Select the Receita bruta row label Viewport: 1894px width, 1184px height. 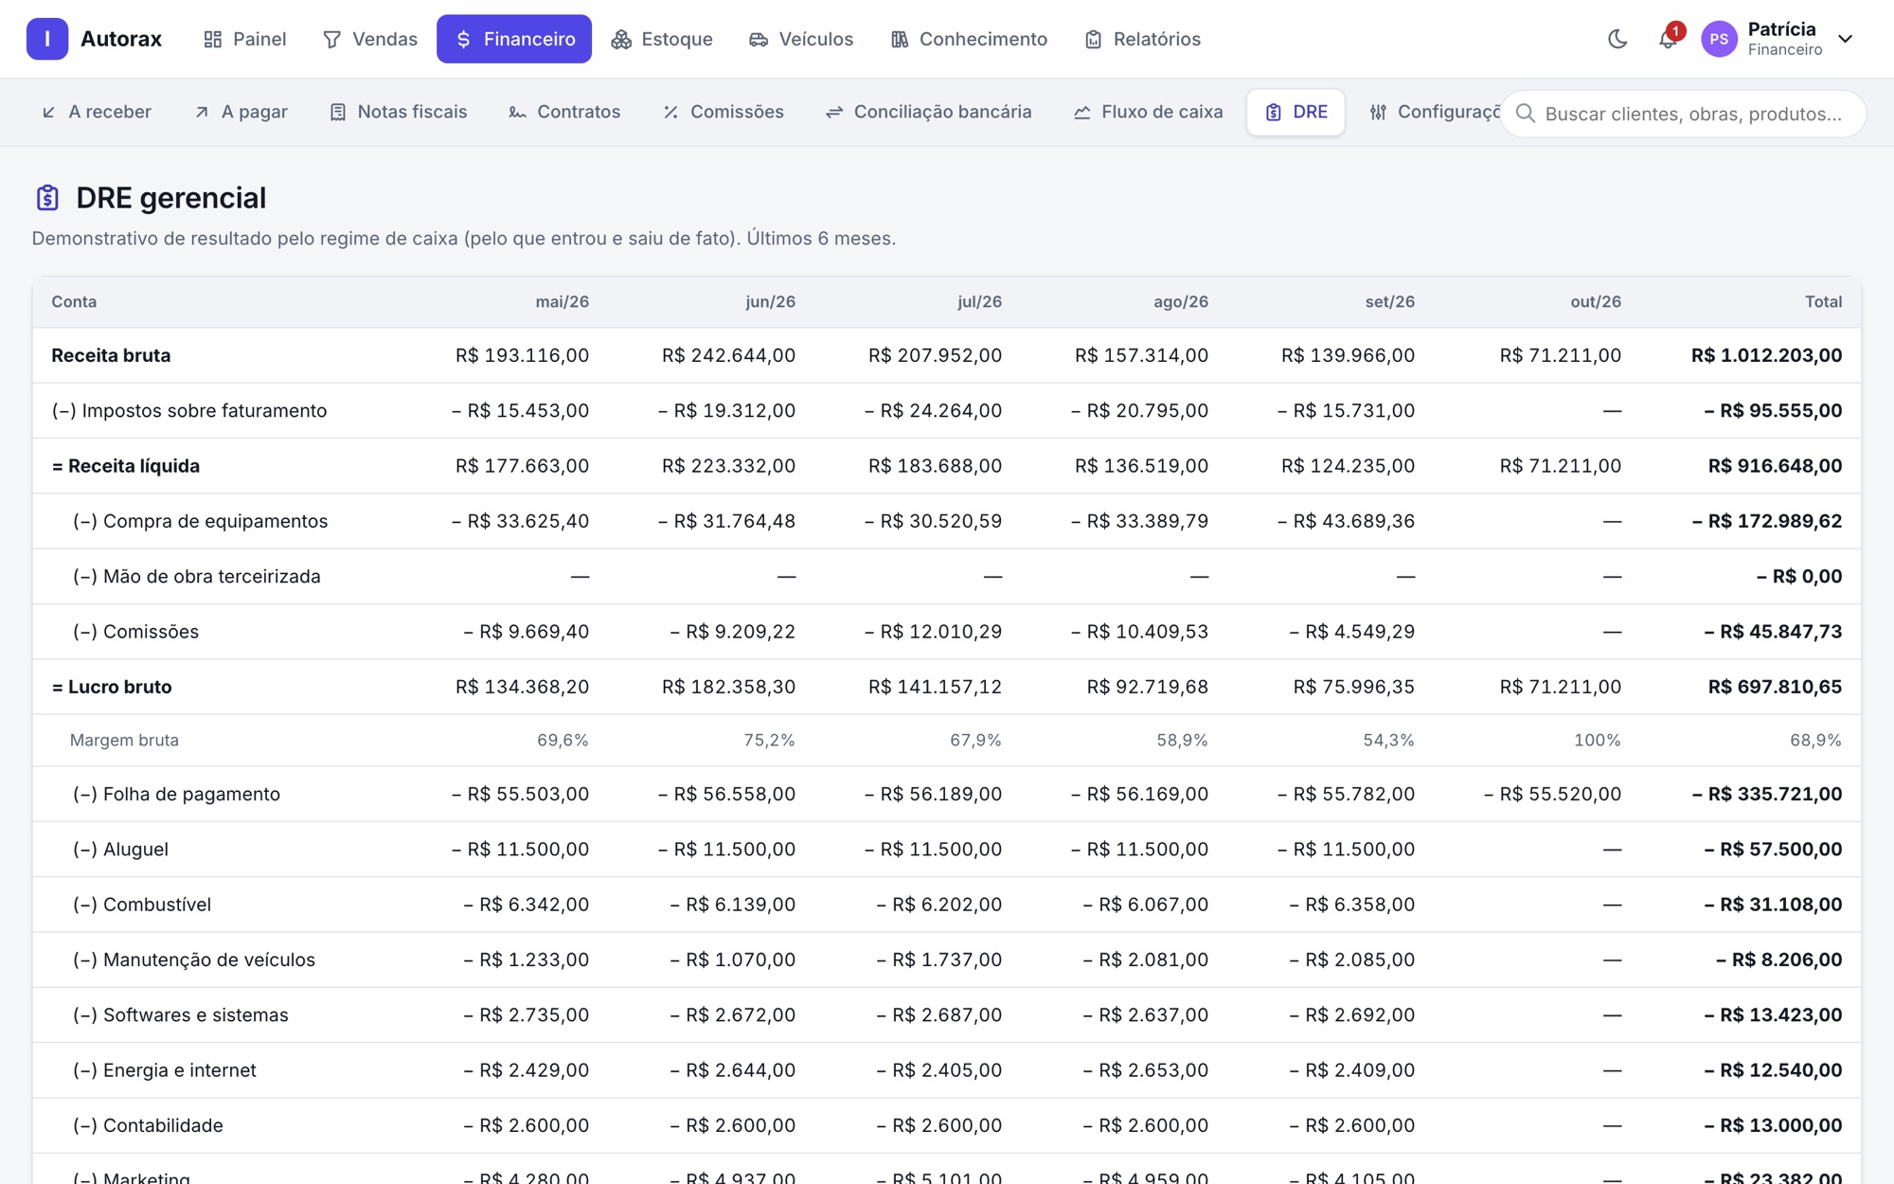click(x=111, y=355)
